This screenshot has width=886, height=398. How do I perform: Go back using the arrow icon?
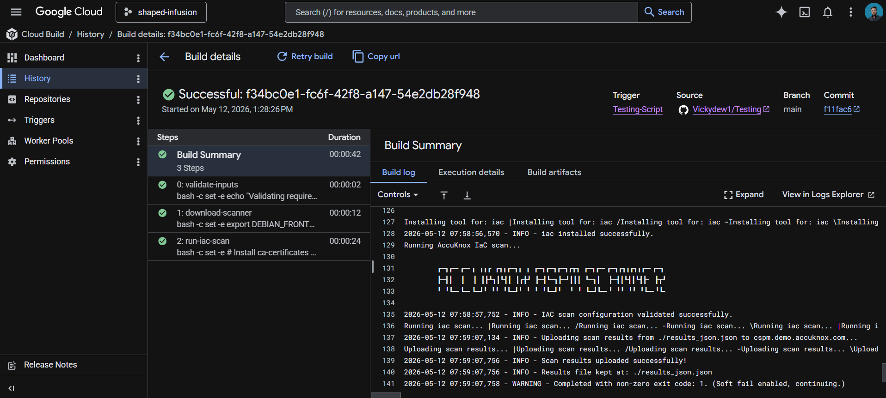[x=164, y=57]
